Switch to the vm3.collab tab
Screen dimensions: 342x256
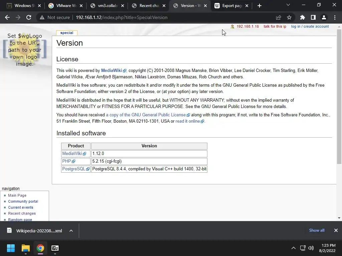tap(105, 6)
